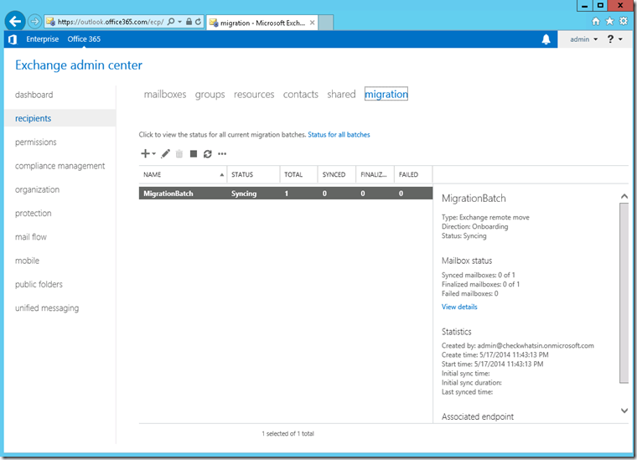637x460 pixels.
Task: Open compliance management section
Action: pos(60,166)
